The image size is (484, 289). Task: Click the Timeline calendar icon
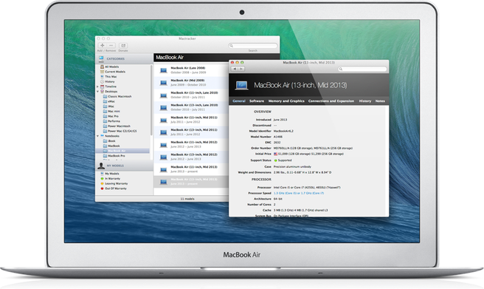point(102,86)
